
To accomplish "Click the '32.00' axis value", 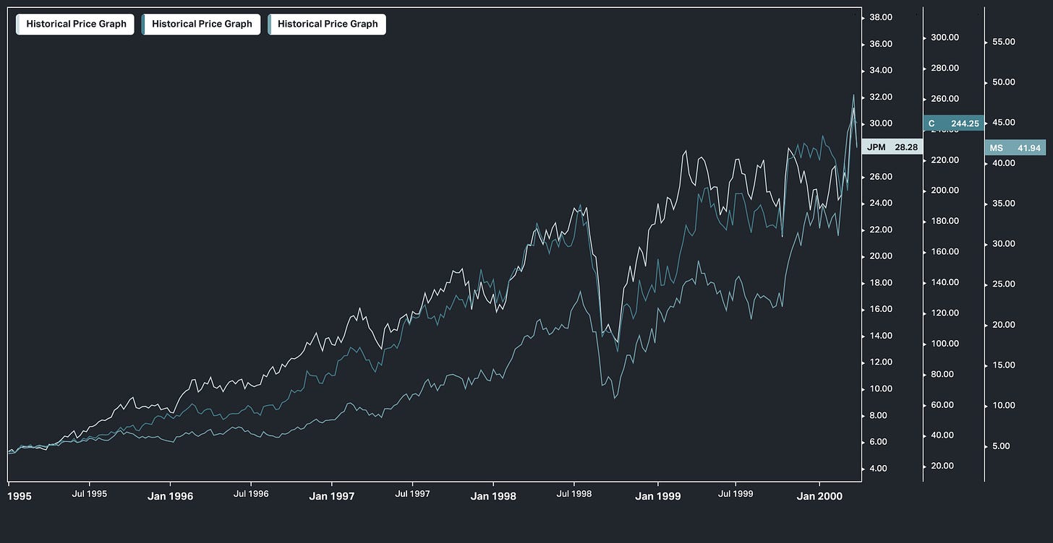I will click(x=880, y=97).
